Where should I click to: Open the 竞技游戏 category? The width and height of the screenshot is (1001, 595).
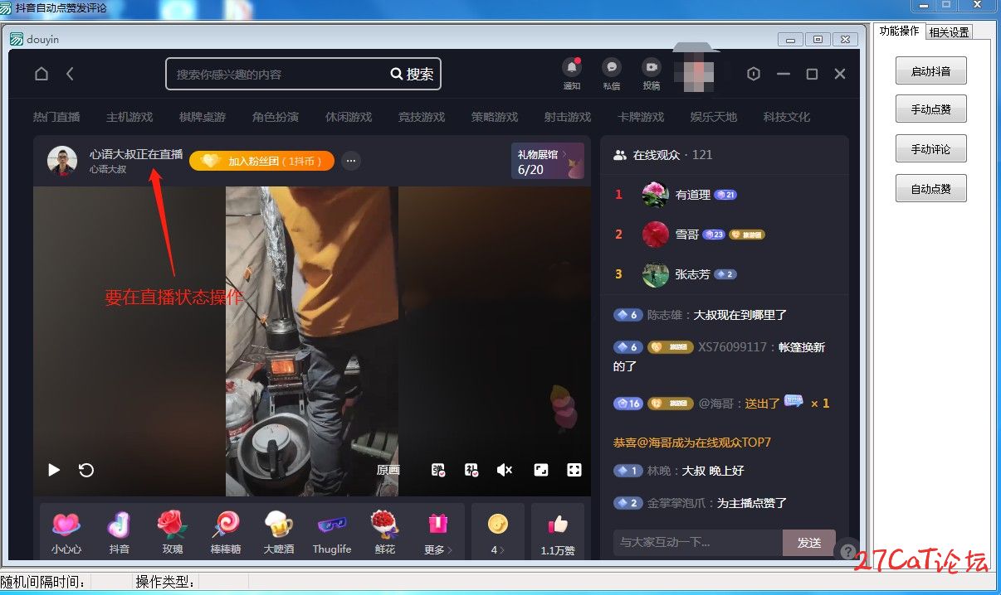pos(422,117)
